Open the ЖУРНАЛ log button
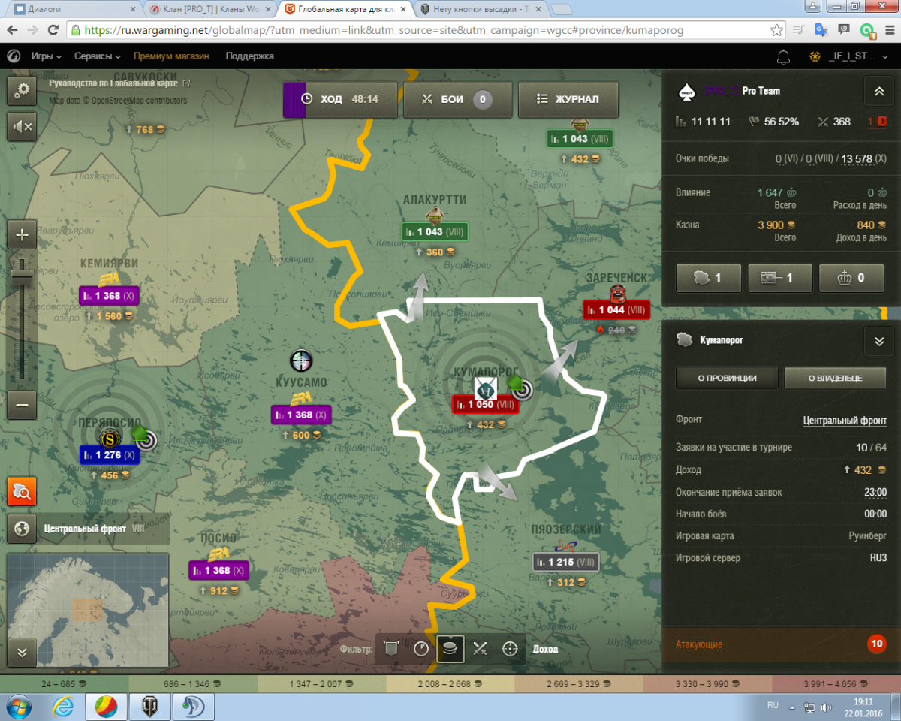Image resolution: width=901 pixels, height=721 pixels. pos(568,99)
